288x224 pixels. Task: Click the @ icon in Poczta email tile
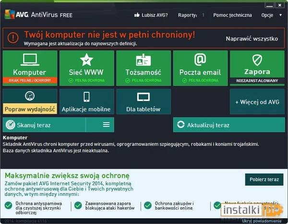point(200,60)
